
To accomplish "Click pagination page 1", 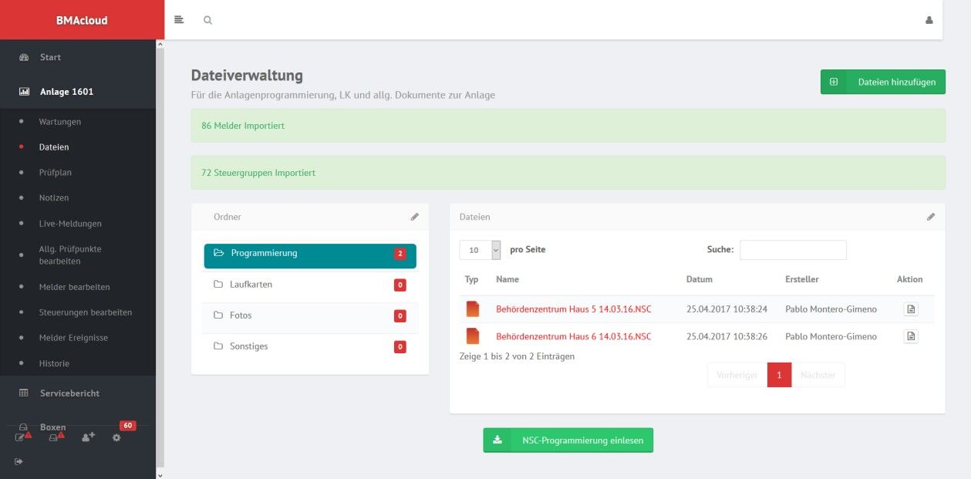I will tap(780, 375).
